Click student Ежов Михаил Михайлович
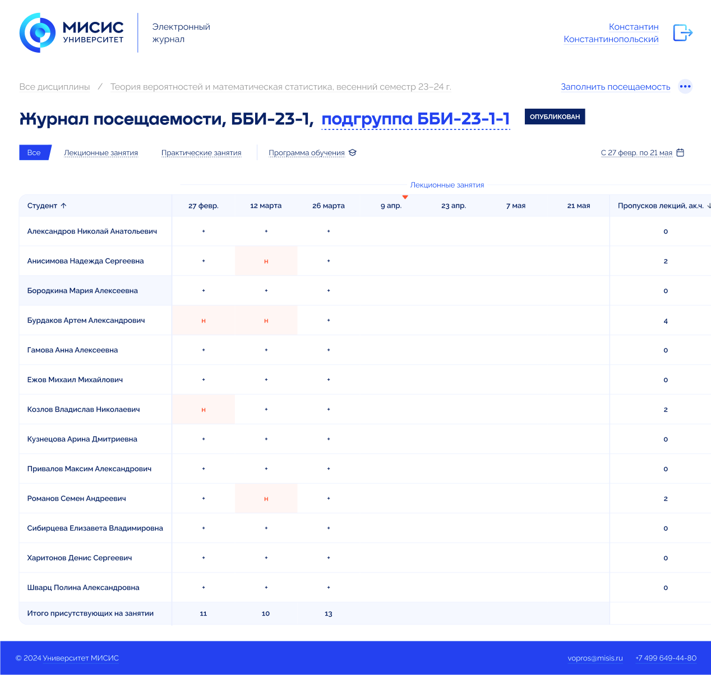 tap(75, 380)
